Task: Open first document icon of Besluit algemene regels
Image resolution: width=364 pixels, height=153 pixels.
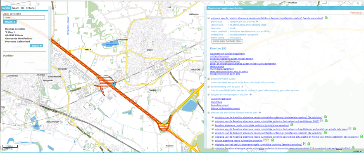Action: (x=265, y=140)
